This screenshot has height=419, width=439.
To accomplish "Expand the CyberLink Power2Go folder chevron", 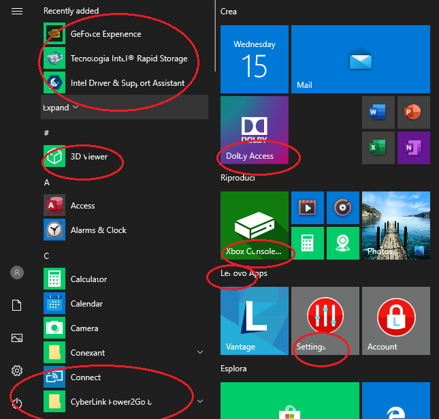I will click(200, 401).
